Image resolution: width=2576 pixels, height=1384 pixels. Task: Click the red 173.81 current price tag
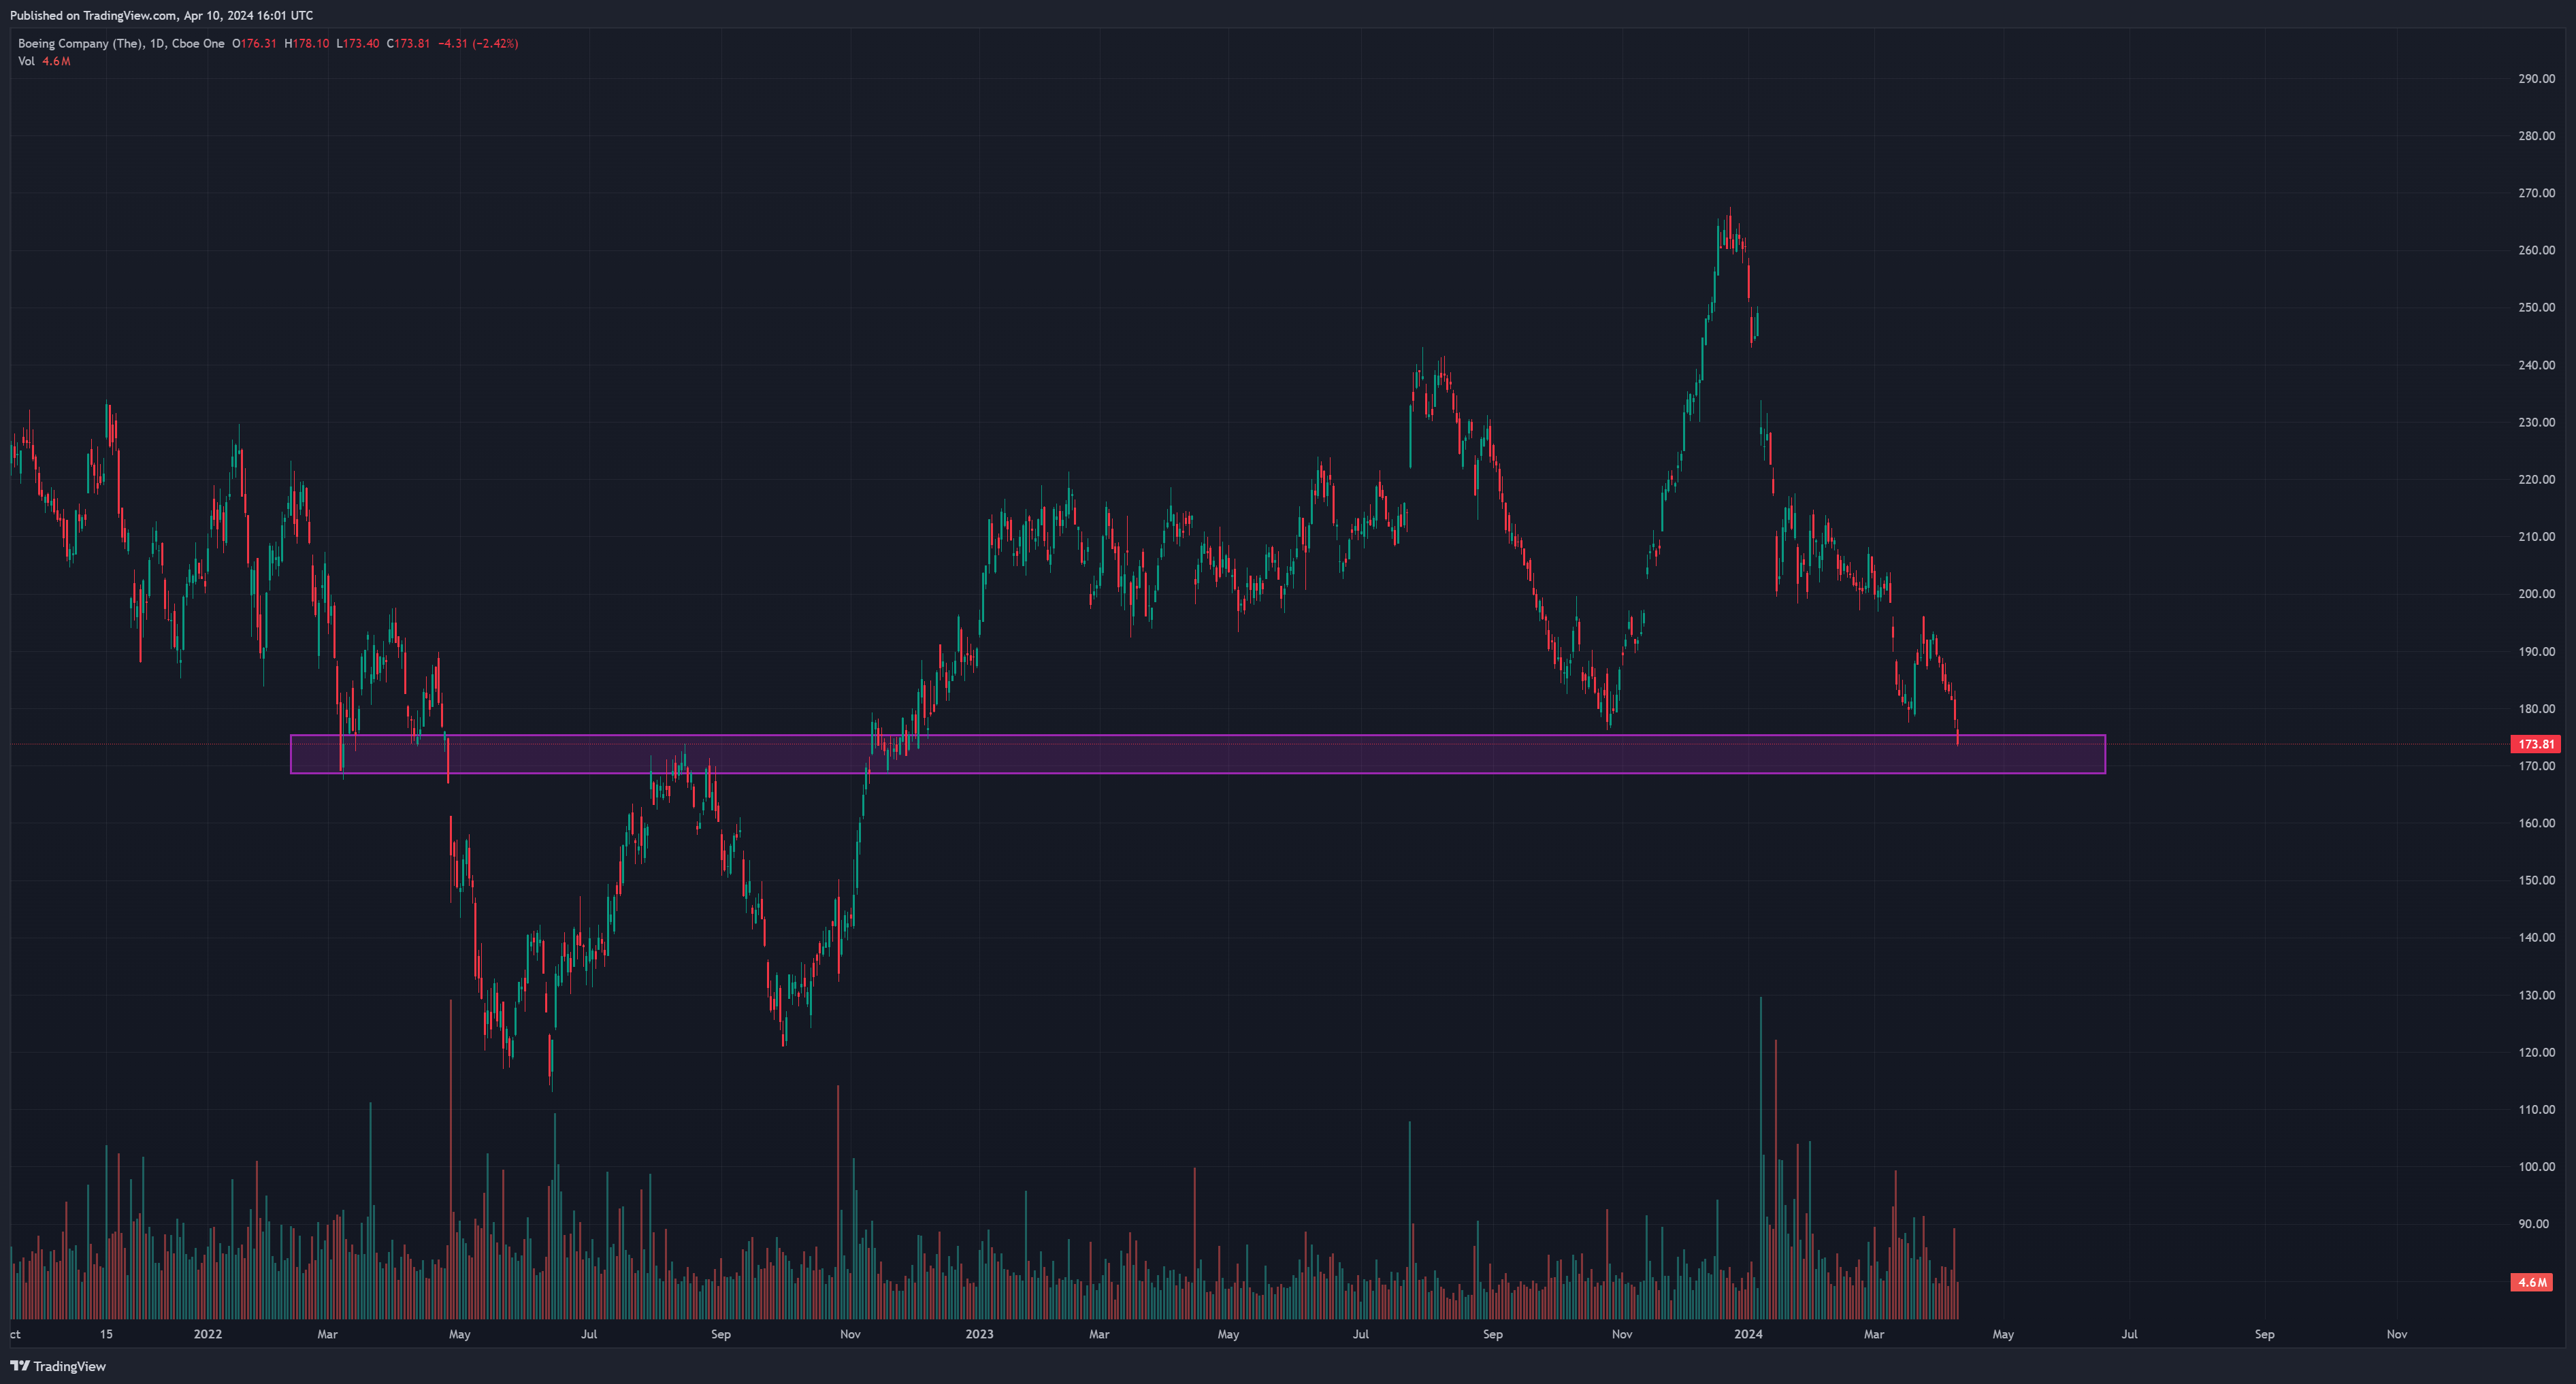tap(2535, 744)
